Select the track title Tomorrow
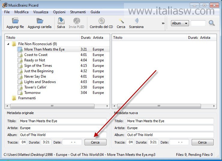This screenshot has height=161, width=222. pyautogui.click(x=32, y=93)
